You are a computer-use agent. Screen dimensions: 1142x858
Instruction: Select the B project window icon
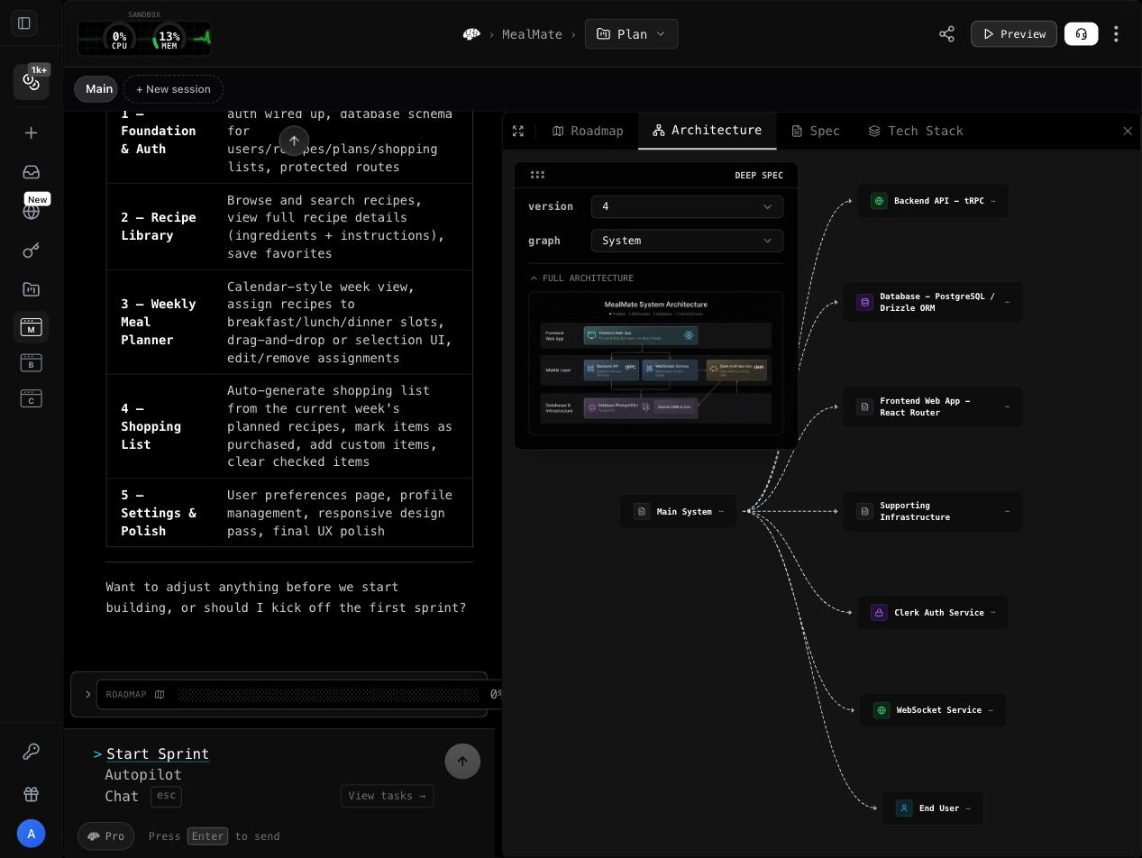(x=31, y=363)
